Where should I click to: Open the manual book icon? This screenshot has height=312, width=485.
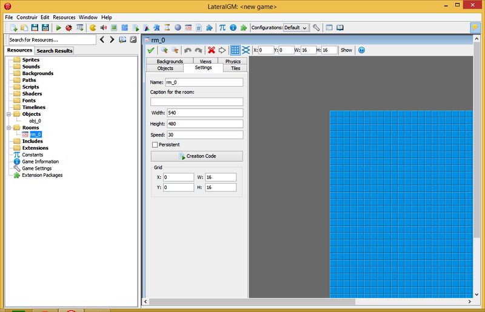point(340,28)
